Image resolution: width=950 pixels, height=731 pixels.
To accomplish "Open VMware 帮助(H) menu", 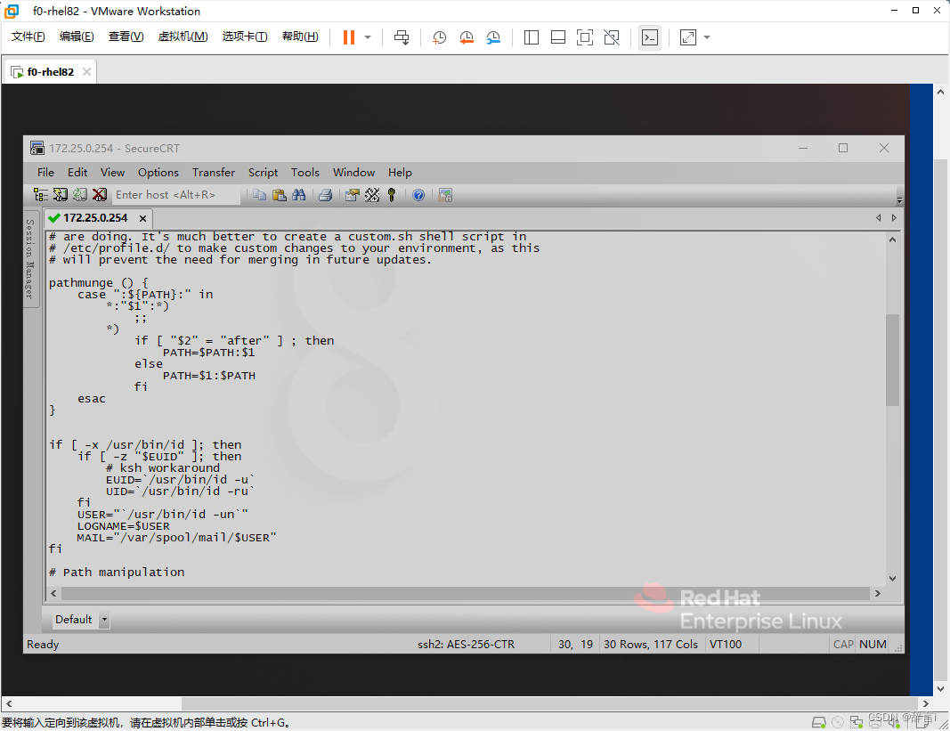I will tap(300, 37).
